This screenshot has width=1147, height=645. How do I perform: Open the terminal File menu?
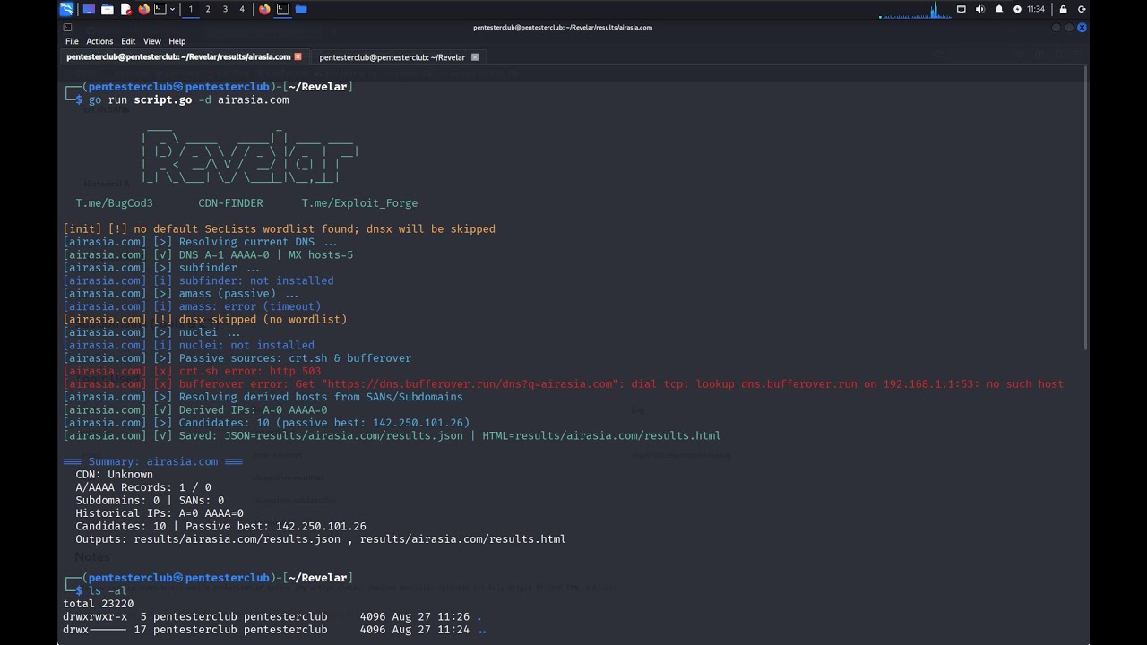72,41
